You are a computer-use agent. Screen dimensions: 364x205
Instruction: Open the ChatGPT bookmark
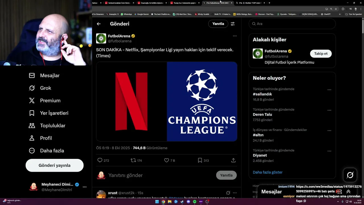pos(325,14)
